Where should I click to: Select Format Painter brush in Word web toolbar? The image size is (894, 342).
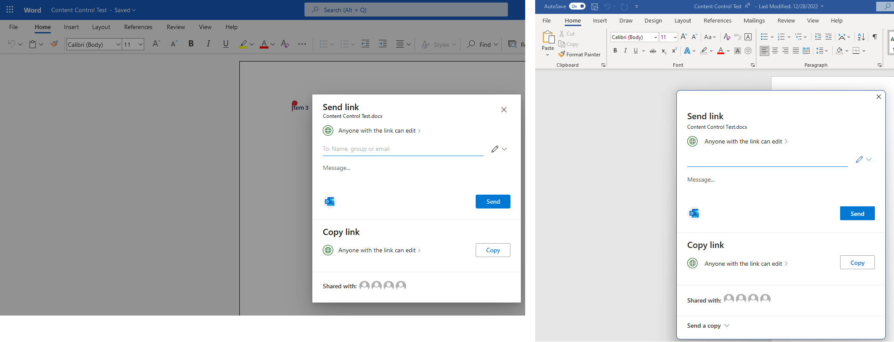[54, 44]
